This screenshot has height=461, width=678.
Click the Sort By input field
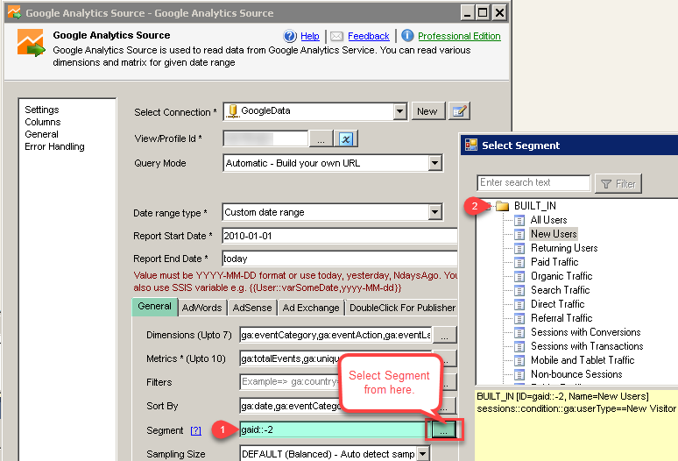tap(291, 406)
